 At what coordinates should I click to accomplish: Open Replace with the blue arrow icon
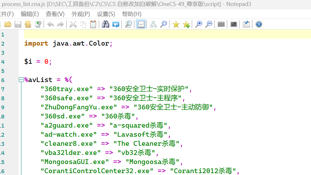point(115,24)
